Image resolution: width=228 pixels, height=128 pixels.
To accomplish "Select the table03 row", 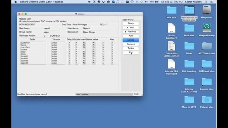I will coord(33,61).
